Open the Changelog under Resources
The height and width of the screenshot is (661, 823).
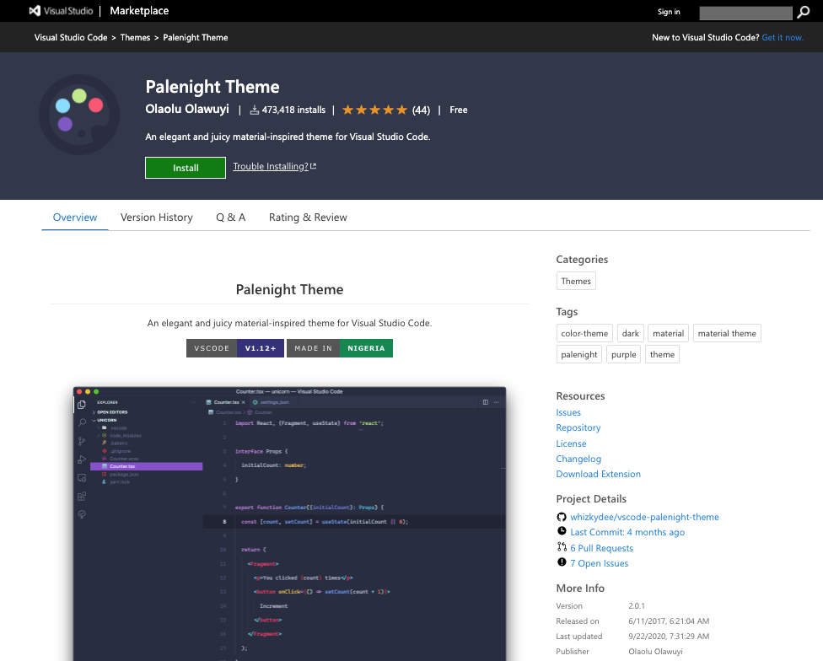(578, 459)
